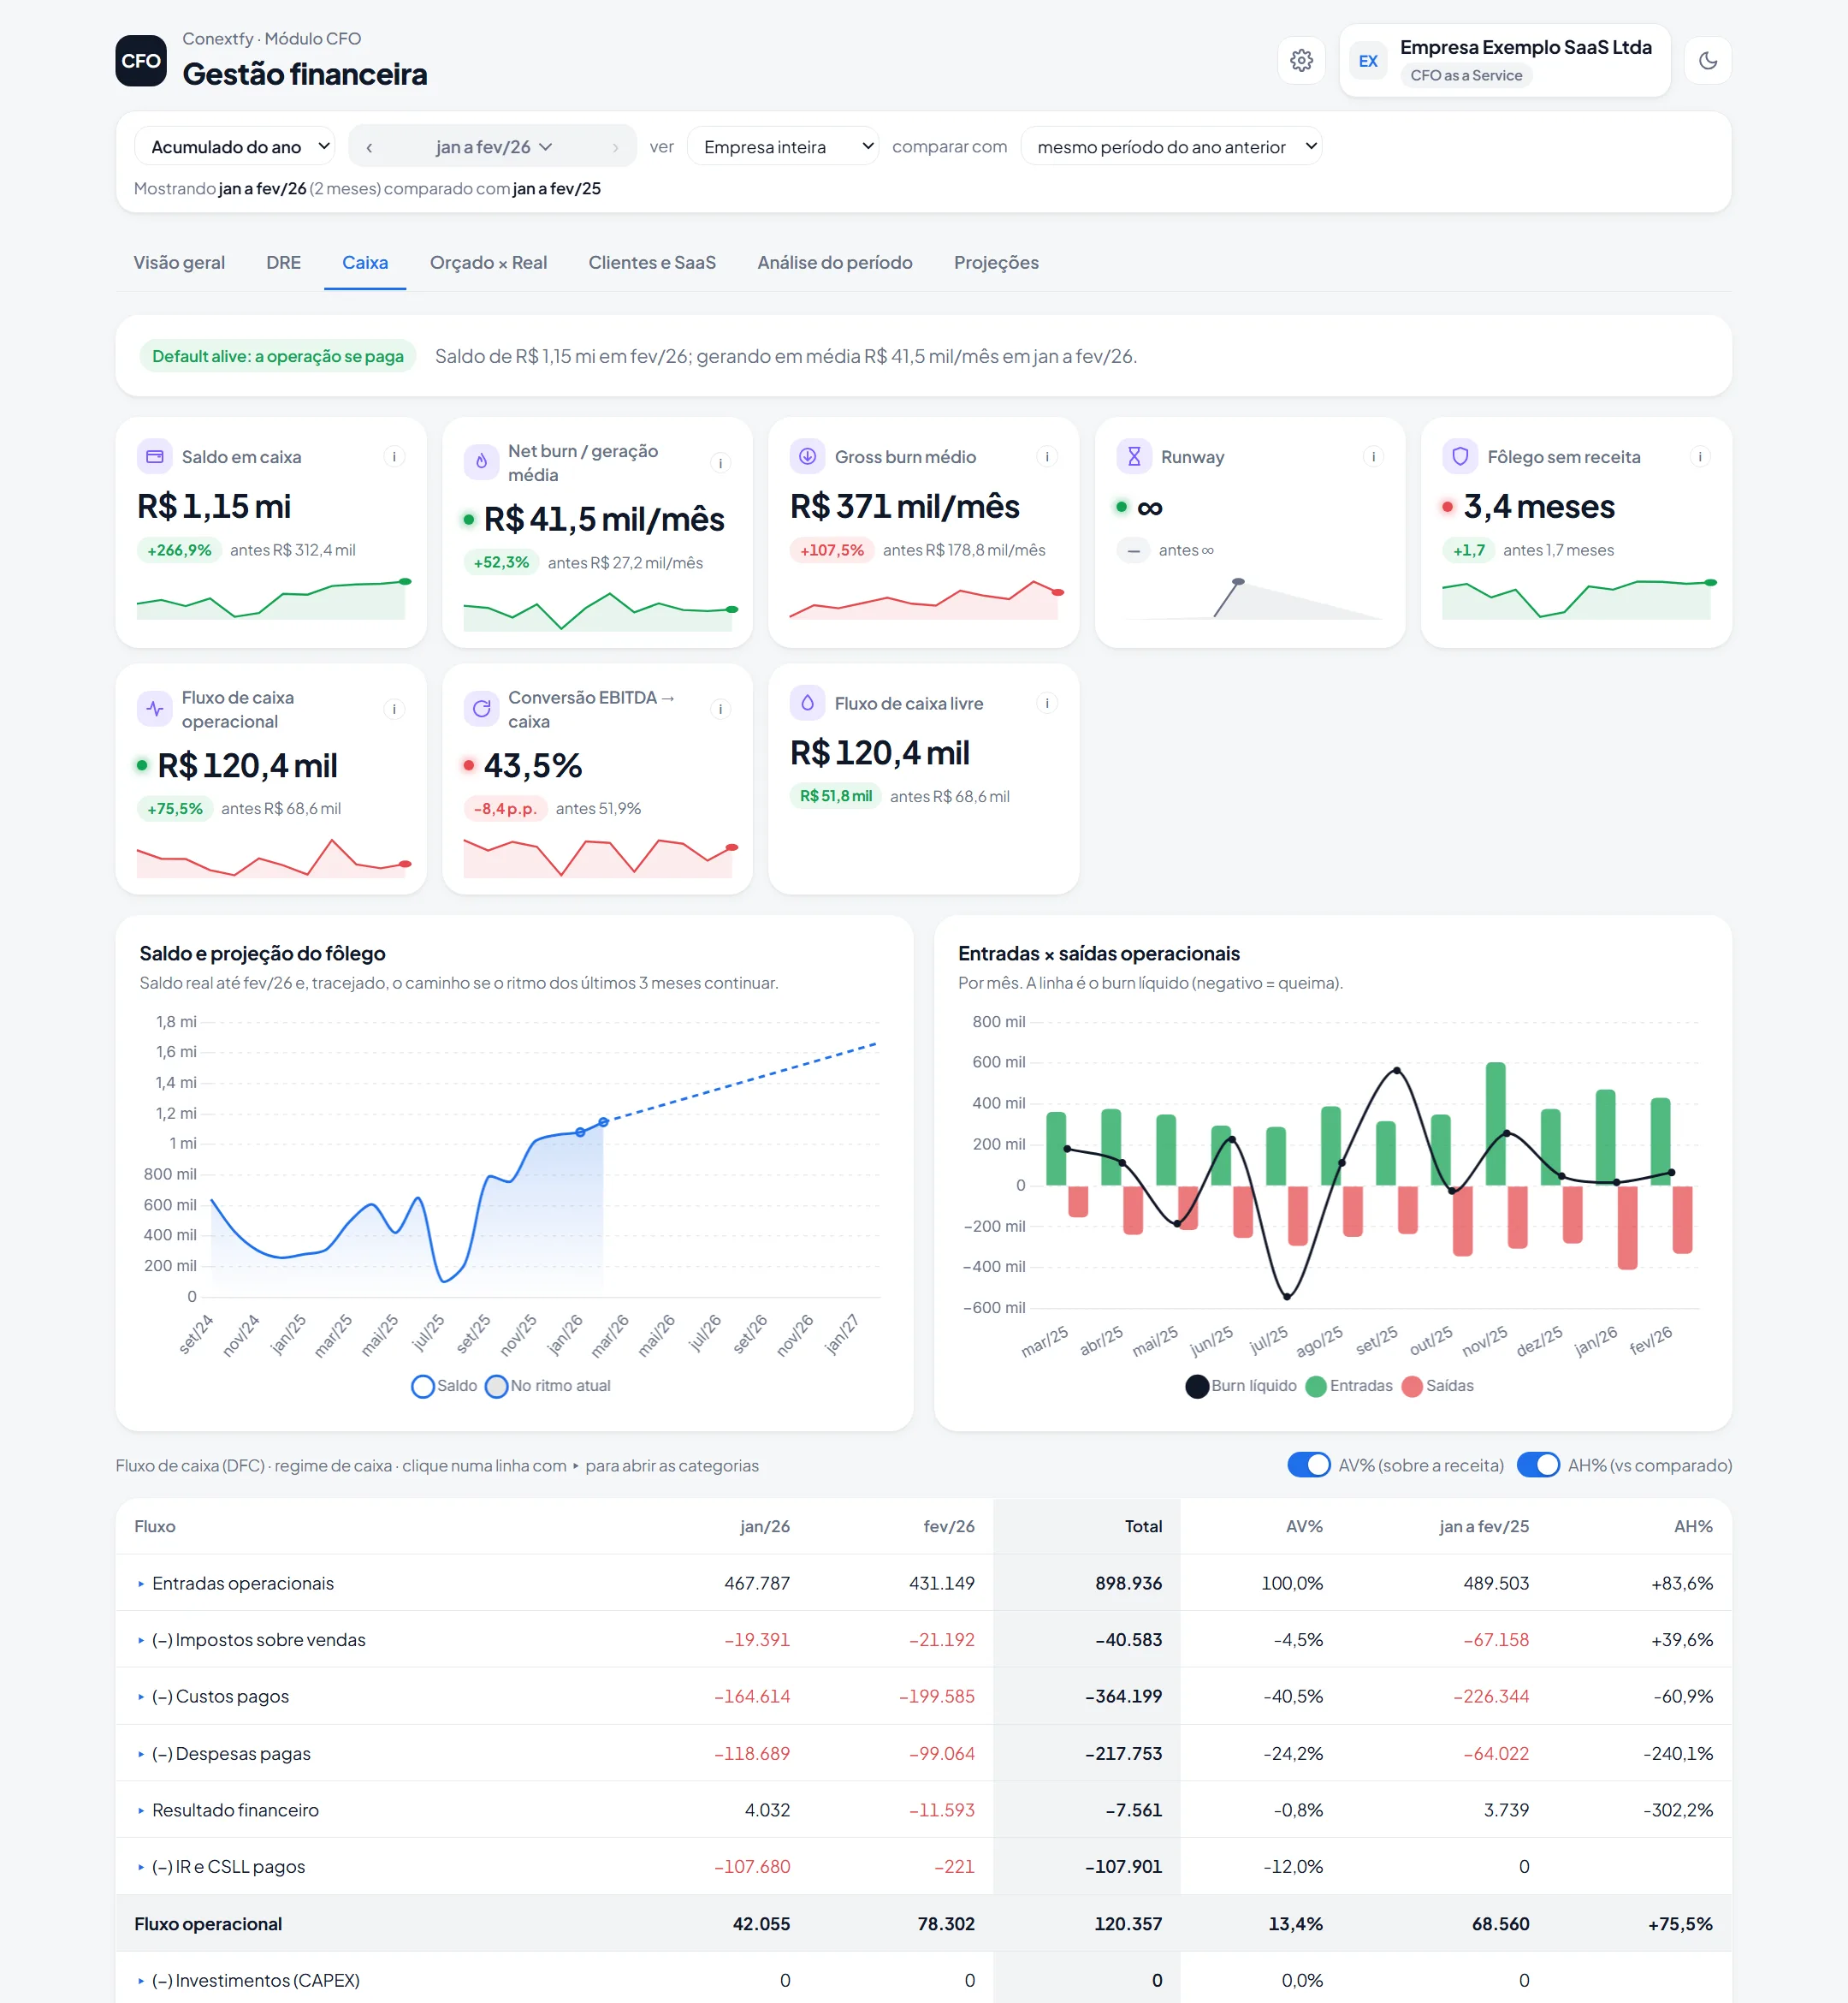Open the Empresa inteira dropdown
1848x2003 pixels.
tap(783, 147)
